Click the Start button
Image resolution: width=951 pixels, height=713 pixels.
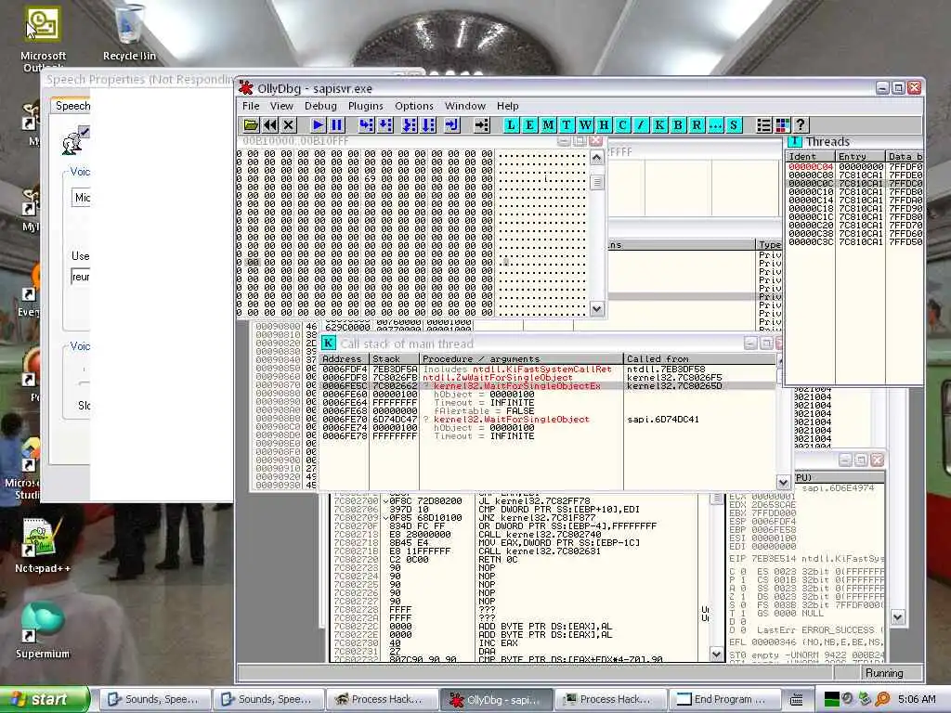click(x=44, y=699)
